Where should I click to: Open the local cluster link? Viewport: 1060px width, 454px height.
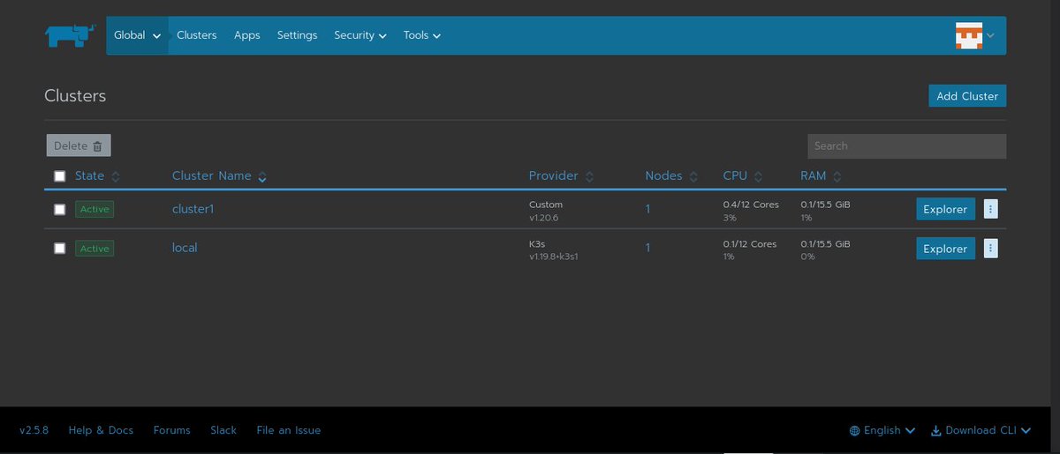pyautogui.click(x=185, y=248)
